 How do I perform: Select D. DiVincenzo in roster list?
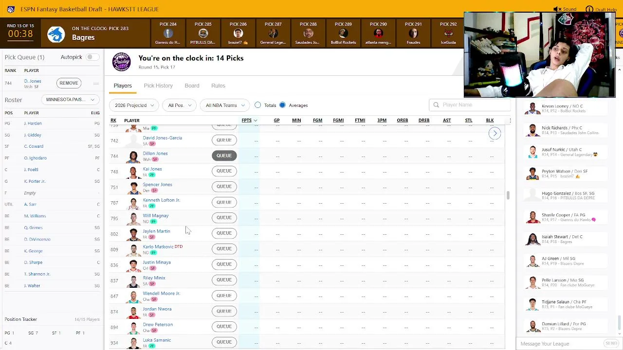click(x=37, y=239)
